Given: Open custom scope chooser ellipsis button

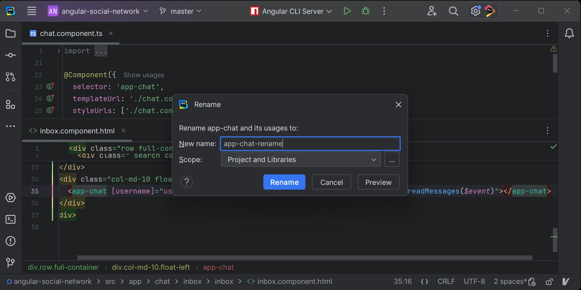Looking at the screenshot, I should click(x=392, y=159).
